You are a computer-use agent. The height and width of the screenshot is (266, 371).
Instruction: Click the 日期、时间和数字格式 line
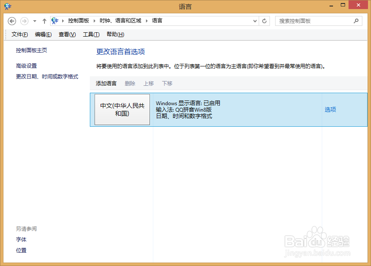(x=184, y=116)
